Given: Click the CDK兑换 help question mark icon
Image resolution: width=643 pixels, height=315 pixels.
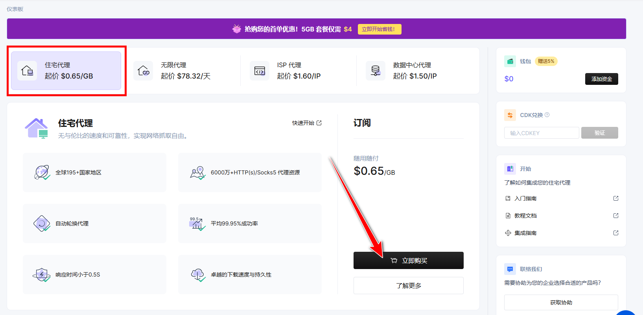Looking at the screenshot, I should click(x=547, y=115).
